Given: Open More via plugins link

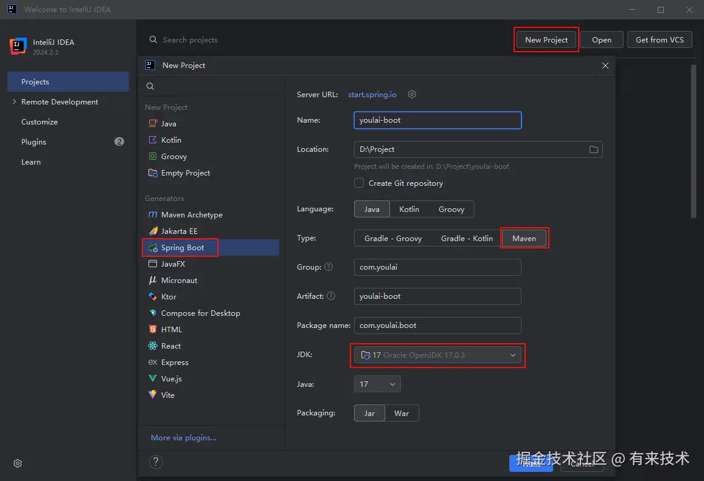Looking at the screenshot, I should [x=184, y=437].
